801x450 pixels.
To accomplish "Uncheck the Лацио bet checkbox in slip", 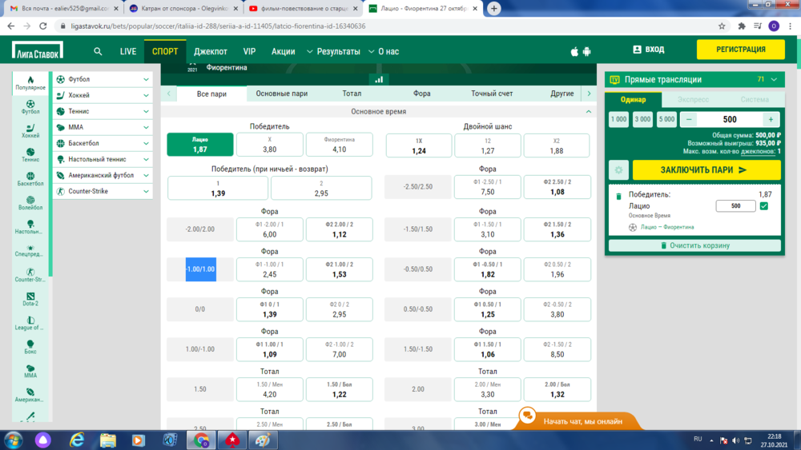I will tap(763, 206).
